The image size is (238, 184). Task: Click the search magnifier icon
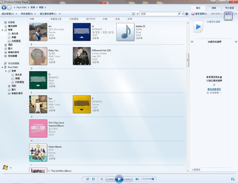tap(179, 14)
